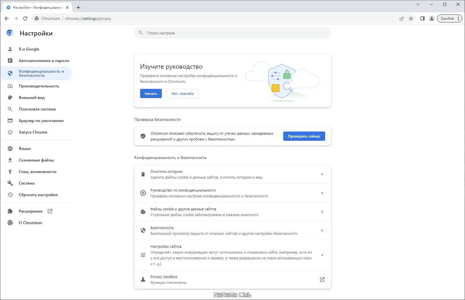Viewport: 465px width, 300px height.
Task: Expand Настройки сайтов row arrow
Action: (322, 255)
